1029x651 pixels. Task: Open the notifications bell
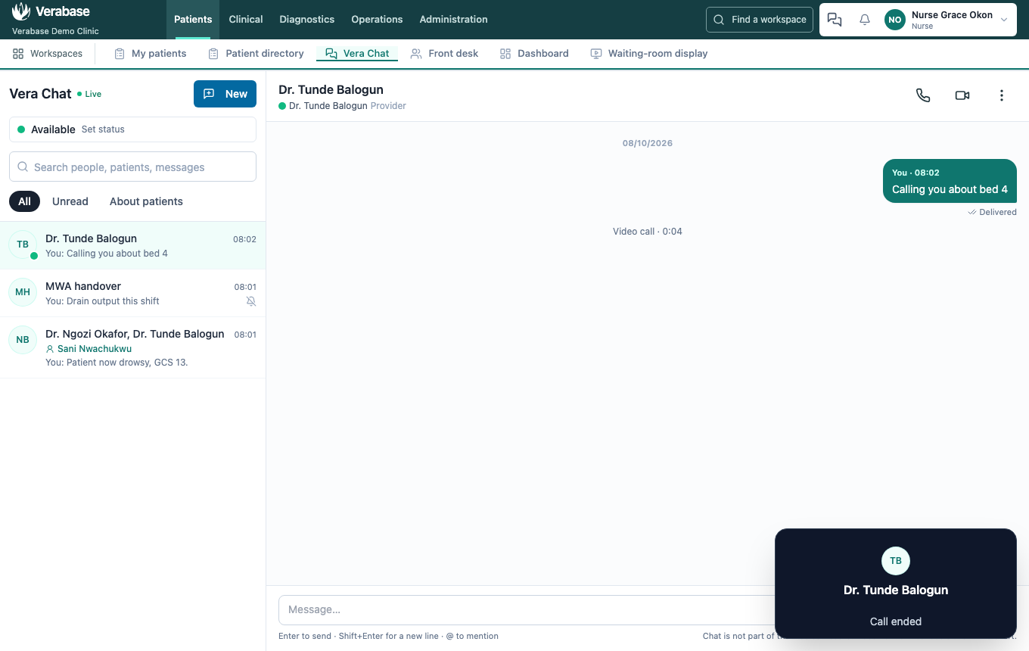point(865,20)
